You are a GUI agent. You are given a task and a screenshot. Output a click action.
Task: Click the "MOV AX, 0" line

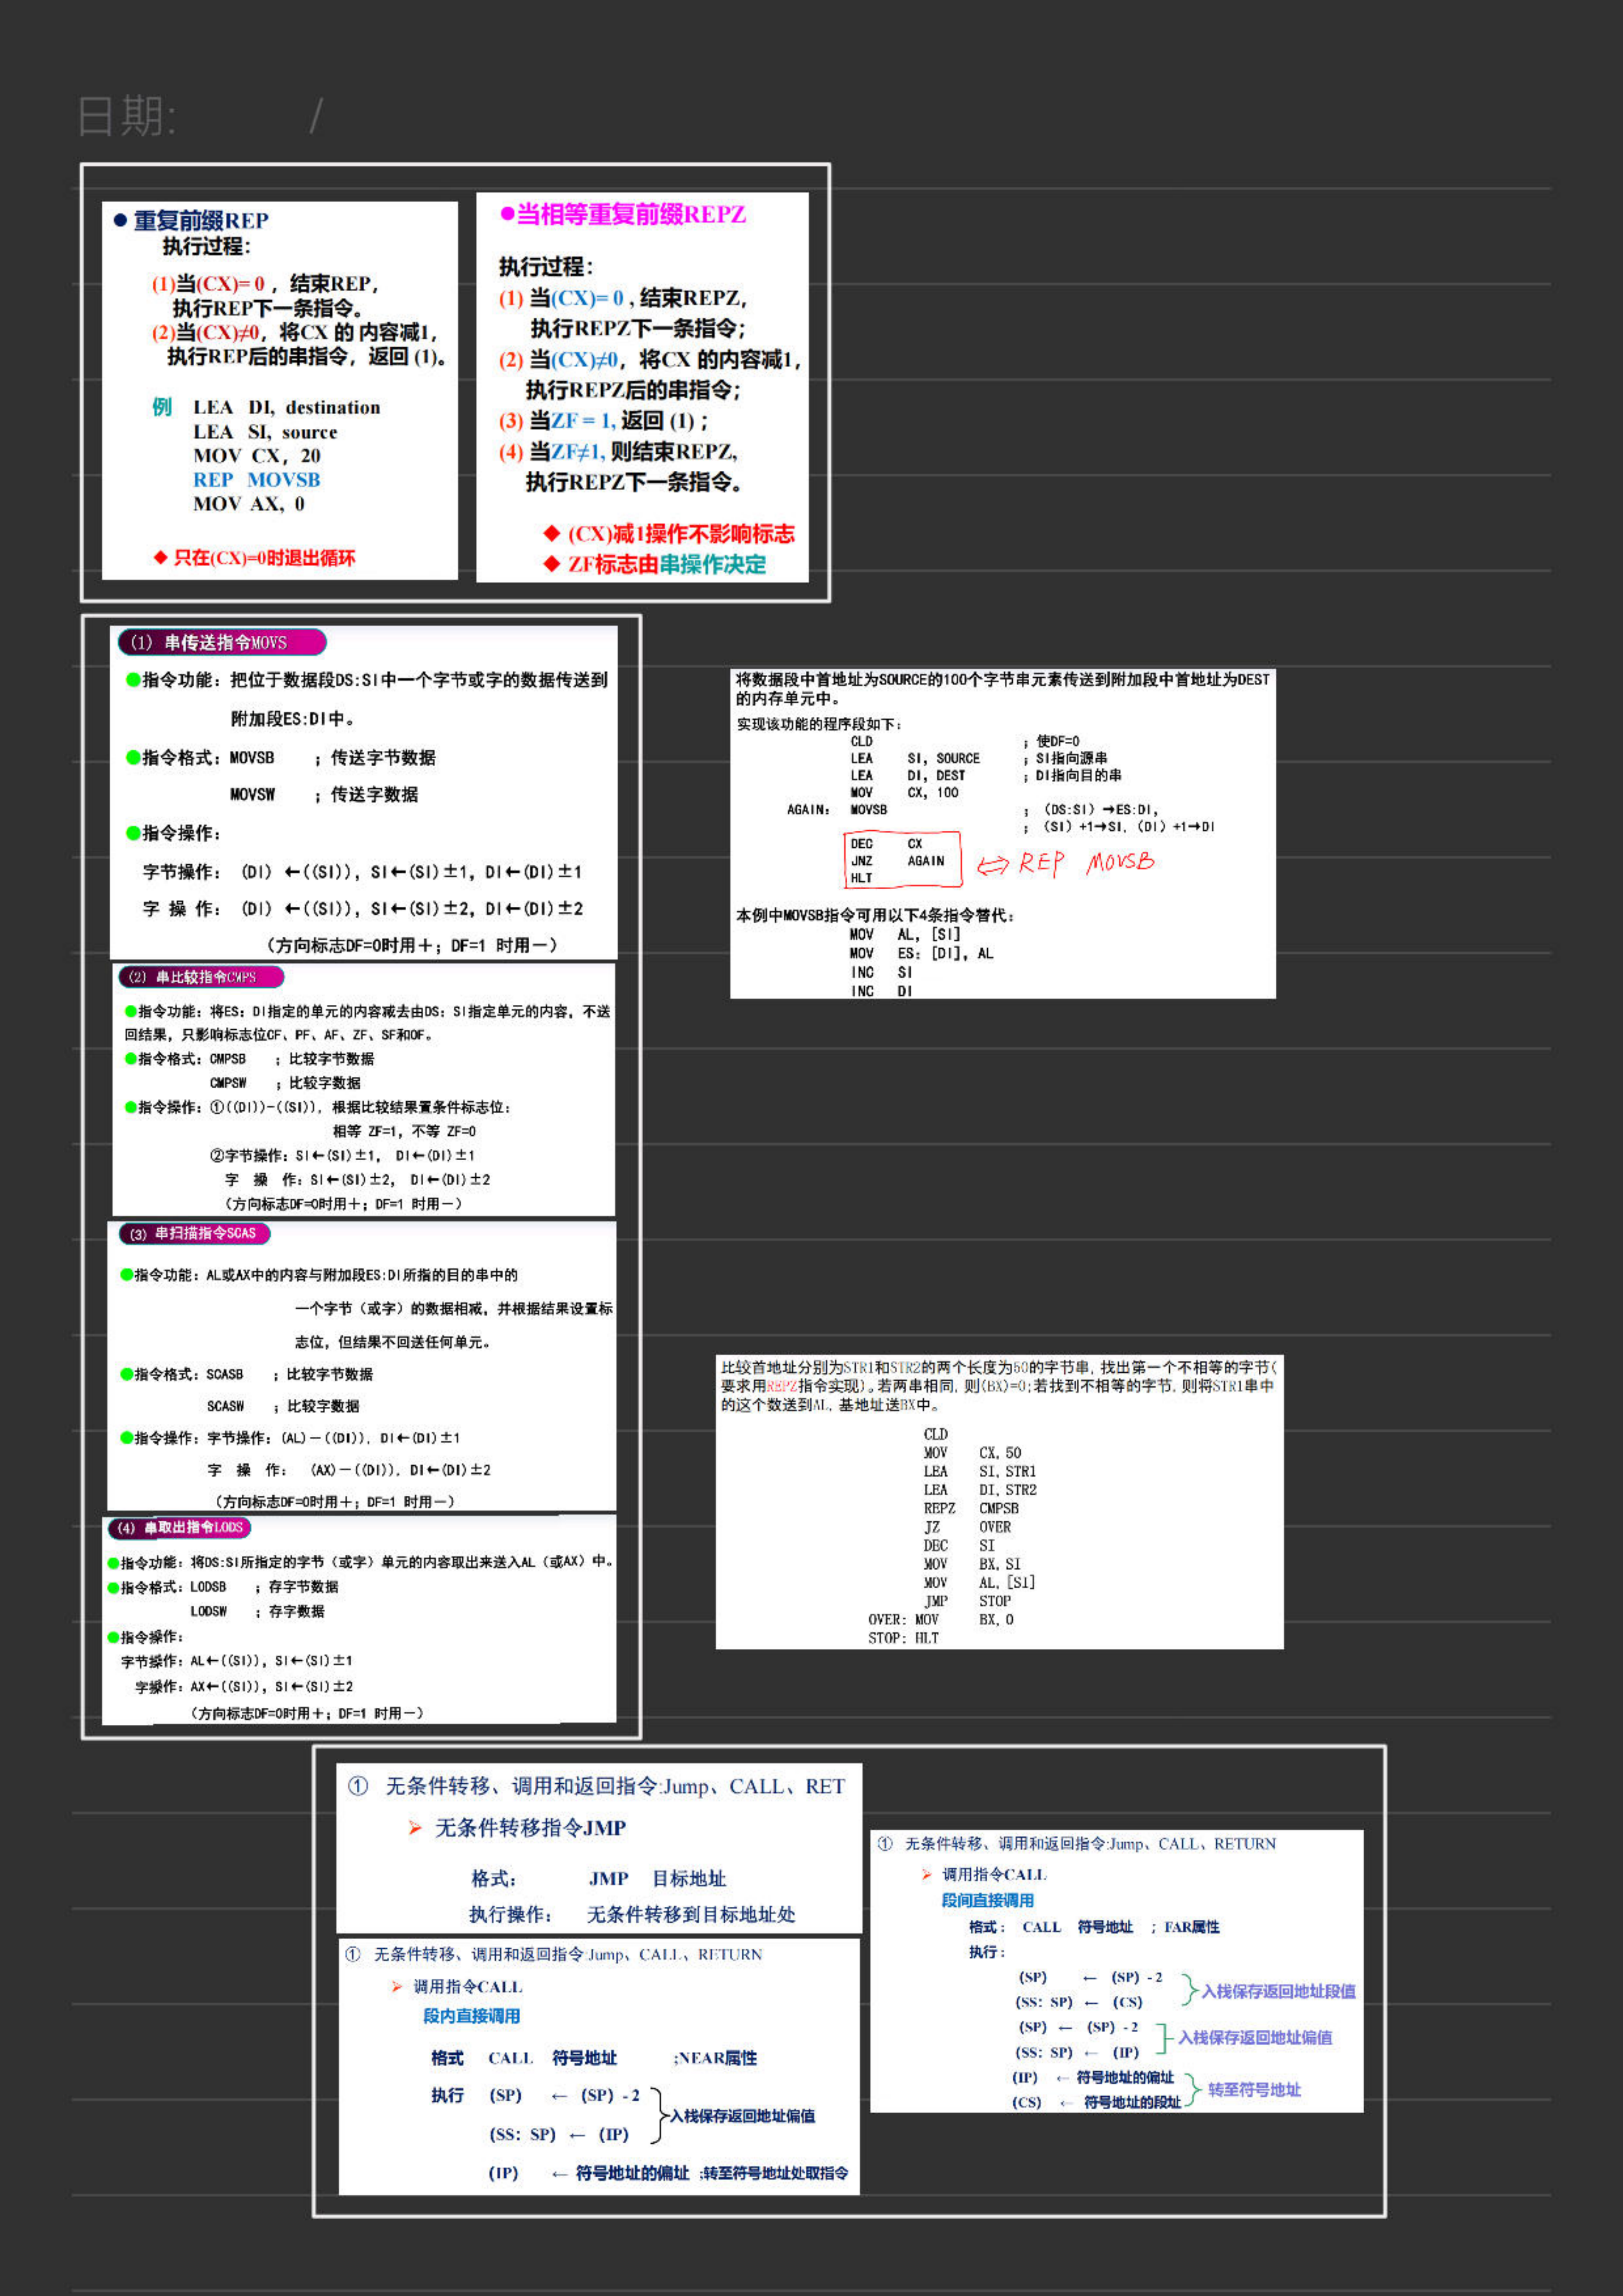[x=249, y=504]
